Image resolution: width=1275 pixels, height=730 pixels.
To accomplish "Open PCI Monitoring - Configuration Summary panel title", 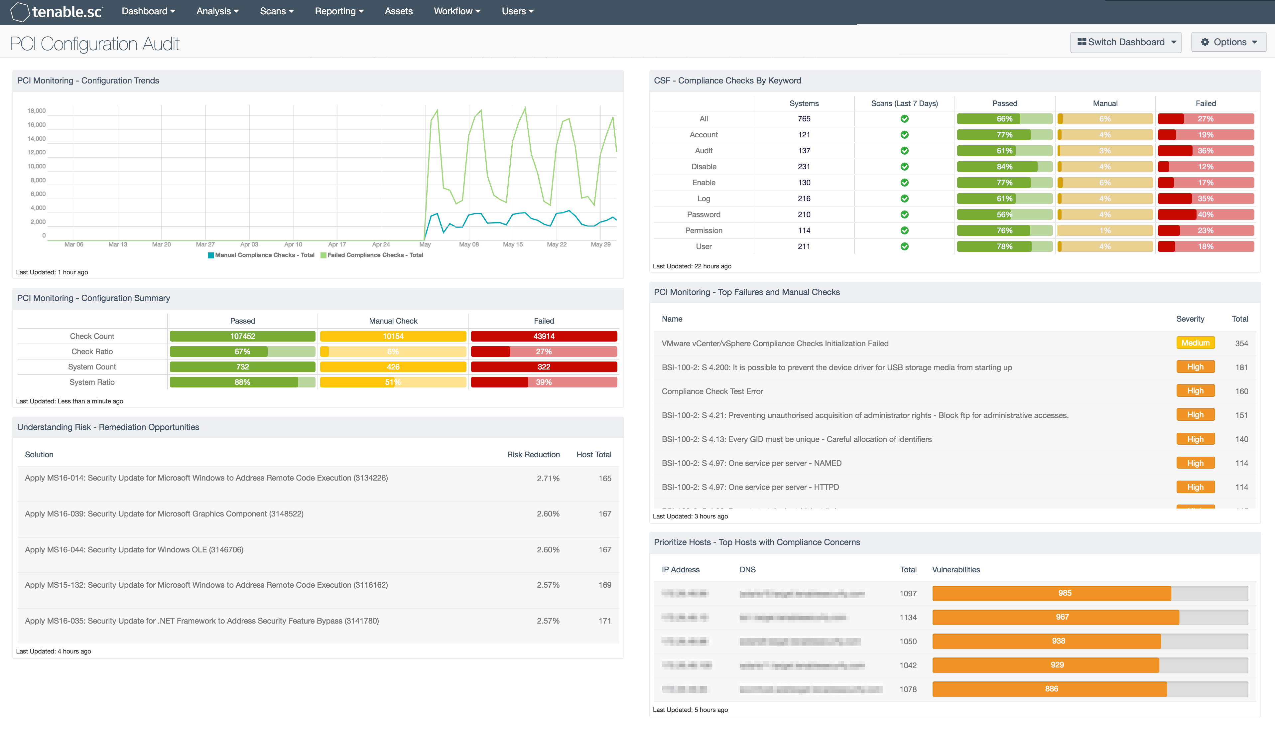I will point(94,298).
